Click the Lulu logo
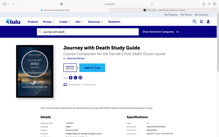 coord(13,22)
